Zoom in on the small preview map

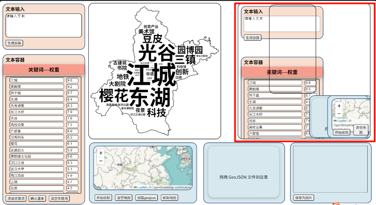[x=339, y=106]
